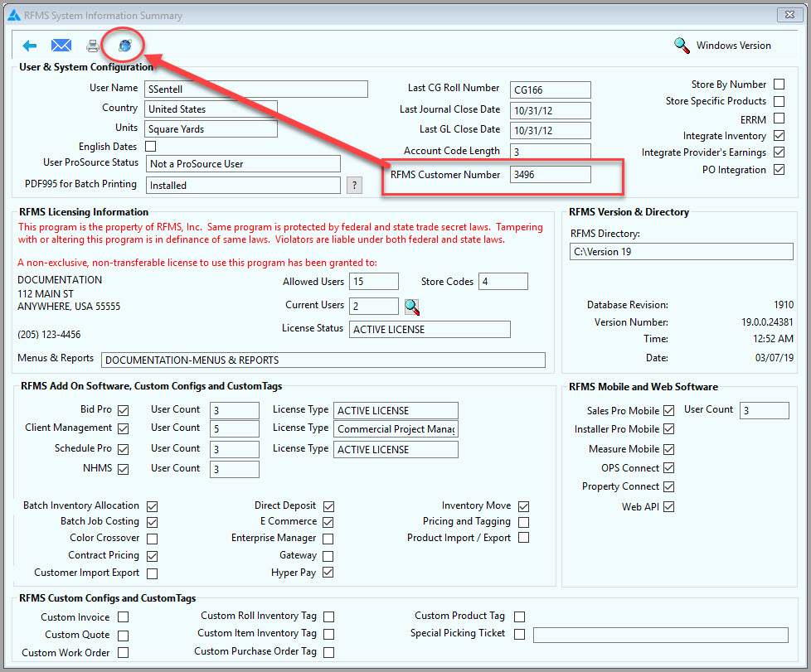Toggle the NHMS checkbox
Screen dimensions: 811x672
(123, 469)
